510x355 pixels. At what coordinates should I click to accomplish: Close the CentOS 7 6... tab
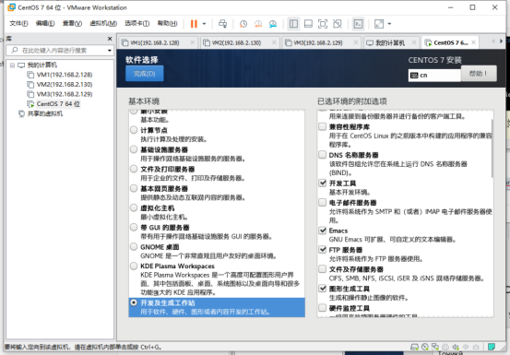[x=474, y=42]
